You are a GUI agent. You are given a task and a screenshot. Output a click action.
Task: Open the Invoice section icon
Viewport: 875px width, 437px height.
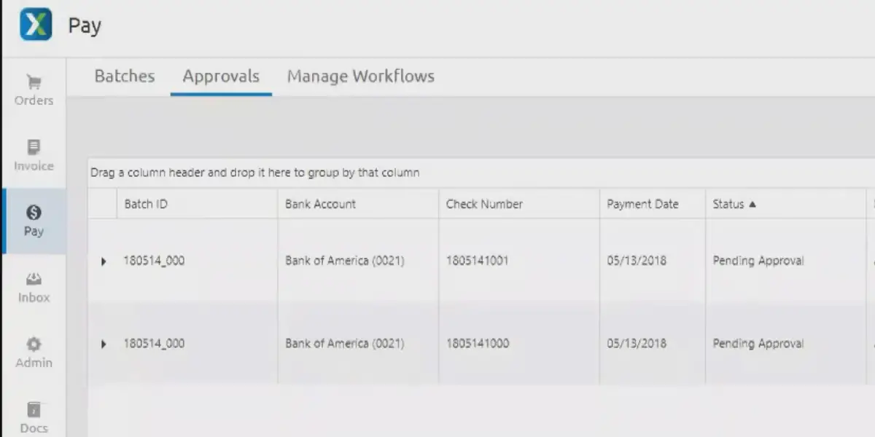click(34, 148)
